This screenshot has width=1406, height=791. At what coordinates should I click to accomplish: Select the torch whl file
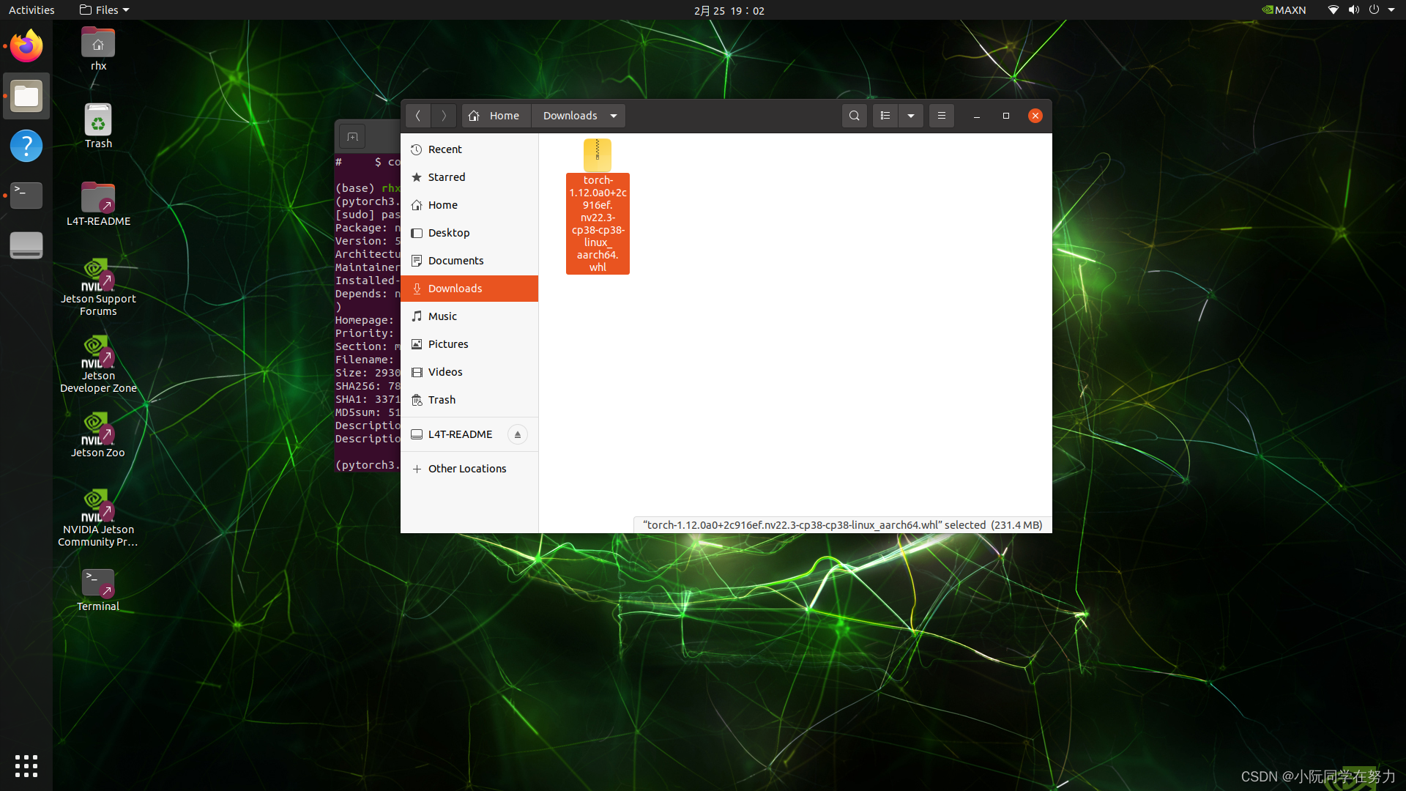point(598,207)
